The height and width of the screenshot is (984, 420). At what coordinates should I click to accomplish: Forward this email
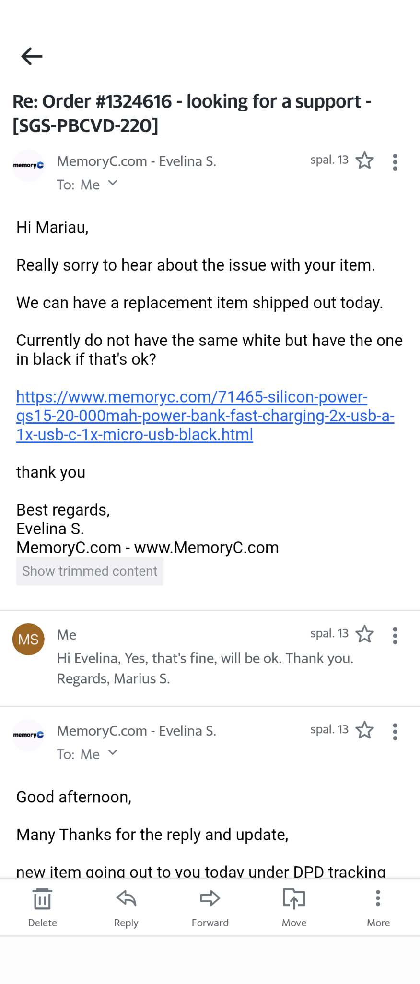[210, 907]
